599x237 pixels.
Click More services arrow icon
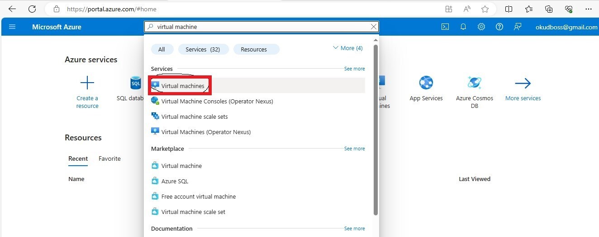tap(523, 83)
